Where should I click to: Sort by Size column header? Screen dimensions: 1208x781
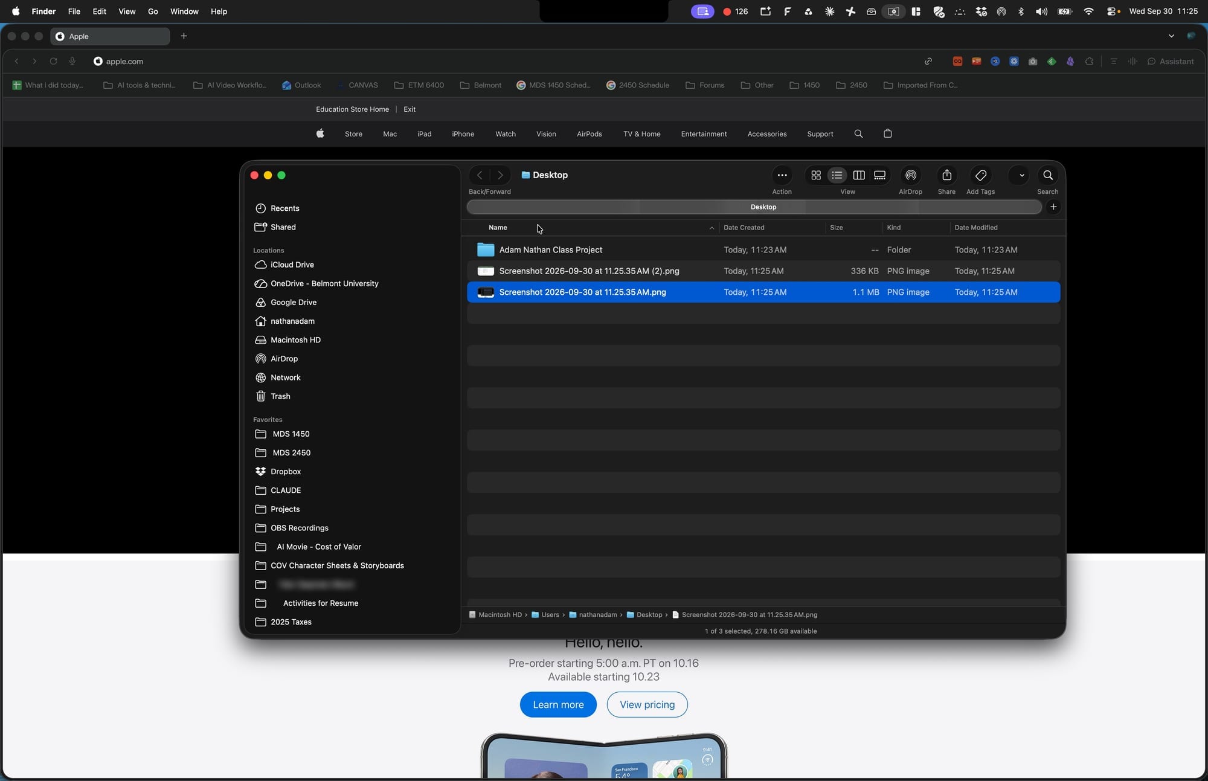coord(837,228)
